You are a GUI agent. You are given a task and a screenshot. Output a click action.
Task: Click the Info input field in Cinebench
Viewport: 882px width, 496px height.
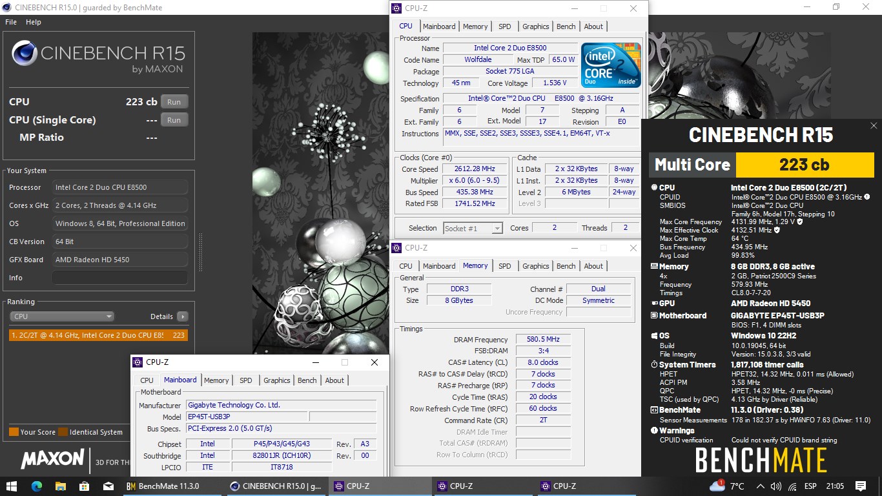pyautogui.click(x=120, y=278)
